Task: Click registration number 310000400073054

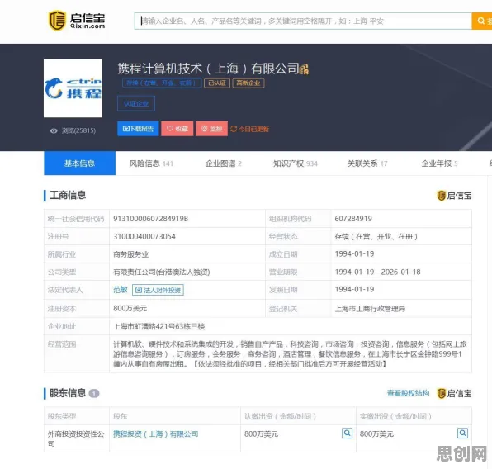Action: (144, 236)
